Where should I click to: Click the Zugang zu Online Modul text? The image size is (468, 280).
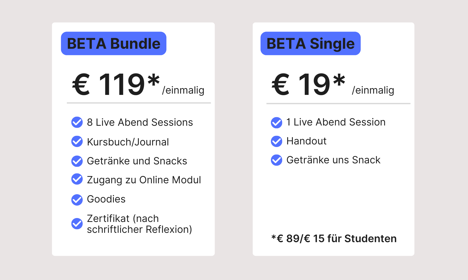point(144,180)
